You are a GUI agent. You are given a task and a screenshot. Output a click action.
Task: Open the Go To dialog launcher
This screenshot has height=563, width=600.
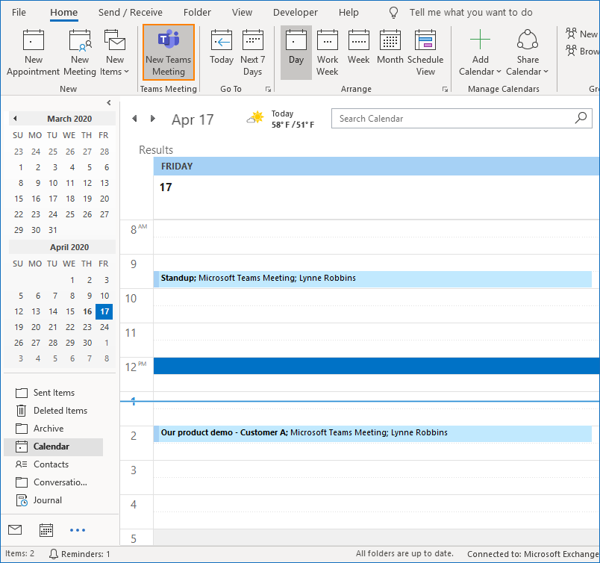268,90
